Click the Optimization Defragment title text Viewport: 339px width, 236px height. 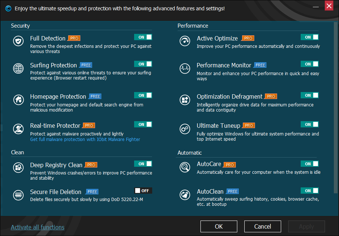coord(230,96)
